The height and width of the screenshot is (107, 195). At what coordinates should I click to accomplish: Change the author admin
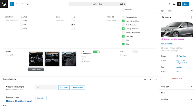pyautogui.click(x=178, y=72)
